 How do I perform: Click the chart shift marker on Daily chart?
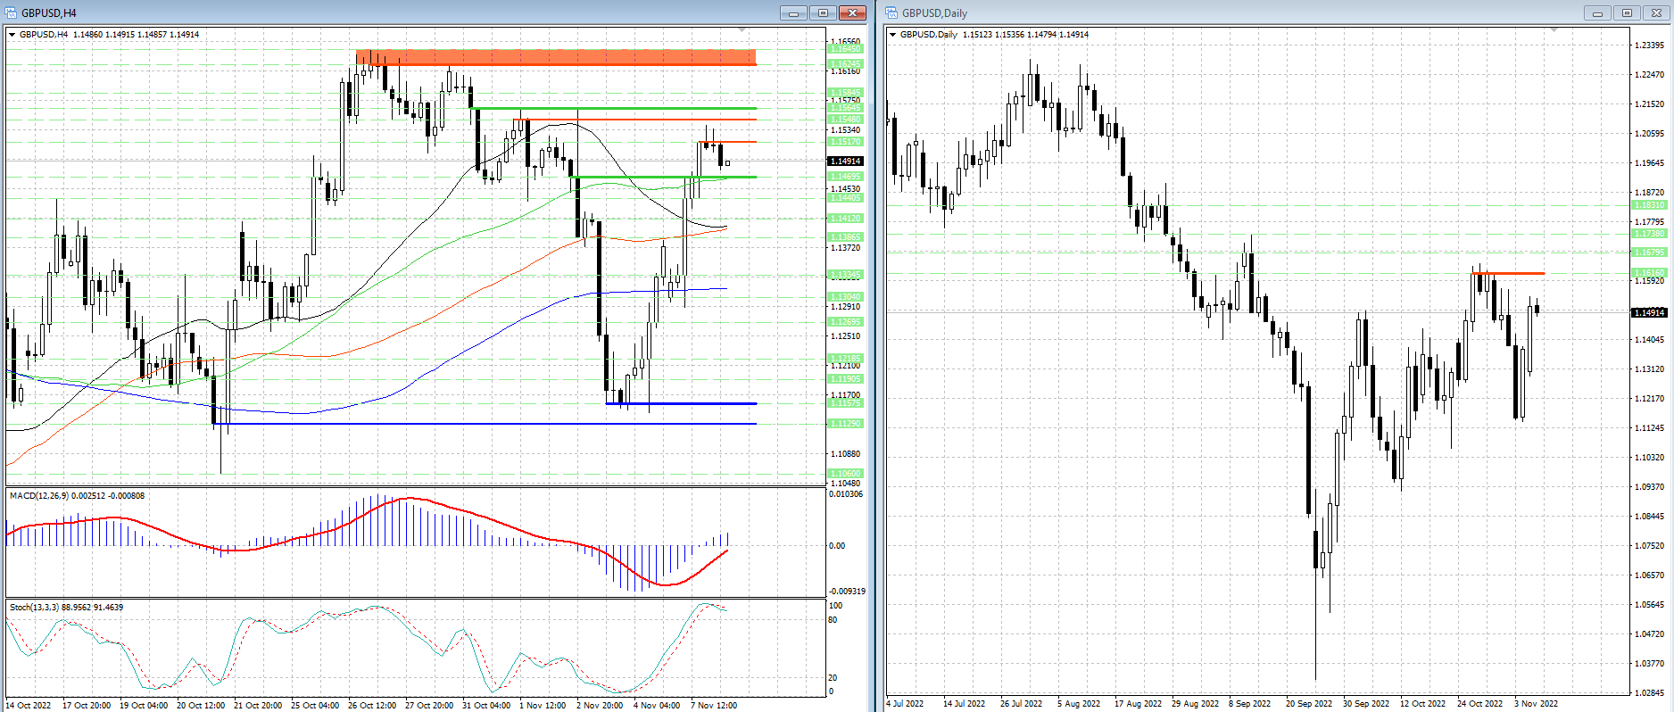(1554, 30)
